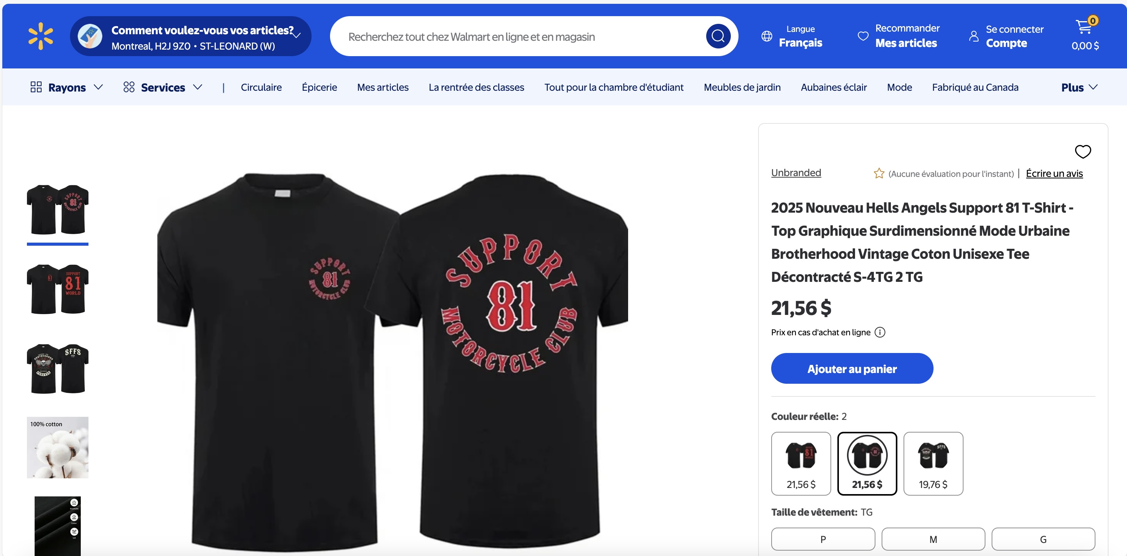The image size is (1127, 556).
Task: Select the 100% cotton thumbnail image
Action: pyautogui.click(x=58, y=448)
